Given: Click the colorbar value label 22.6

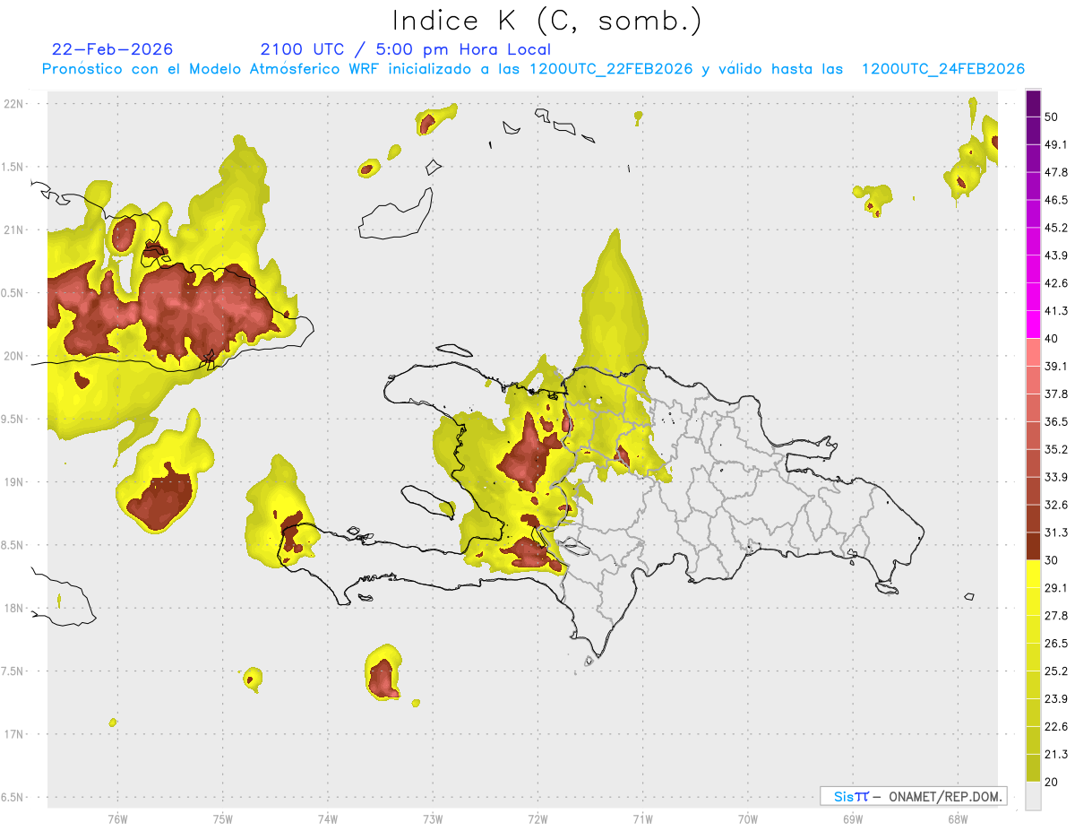Looking at the screenshot, I should point(1056,726).
